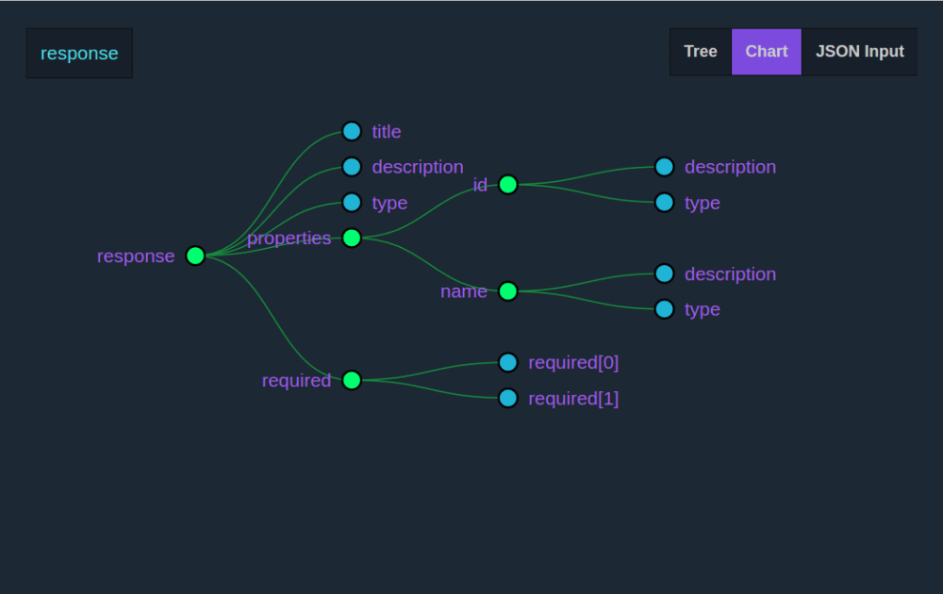Collapse the properties branch node
This screenshot has width=943, height=594.
(x=351, y=239)
